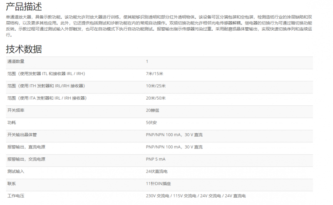The width and height of the screenshot is (333, 205).
Task: Click the 24伏直流电 test input value
Action: [157, 171]
